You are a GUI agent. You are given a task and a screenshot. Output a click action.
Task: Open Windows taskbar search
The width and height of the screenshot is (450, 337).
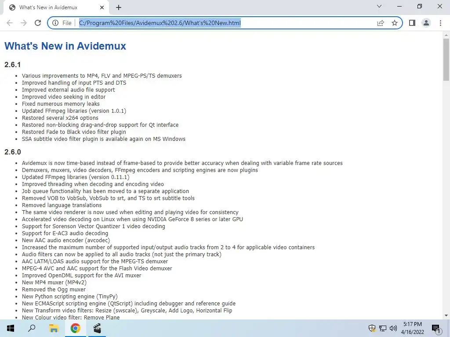click(32, 328)
